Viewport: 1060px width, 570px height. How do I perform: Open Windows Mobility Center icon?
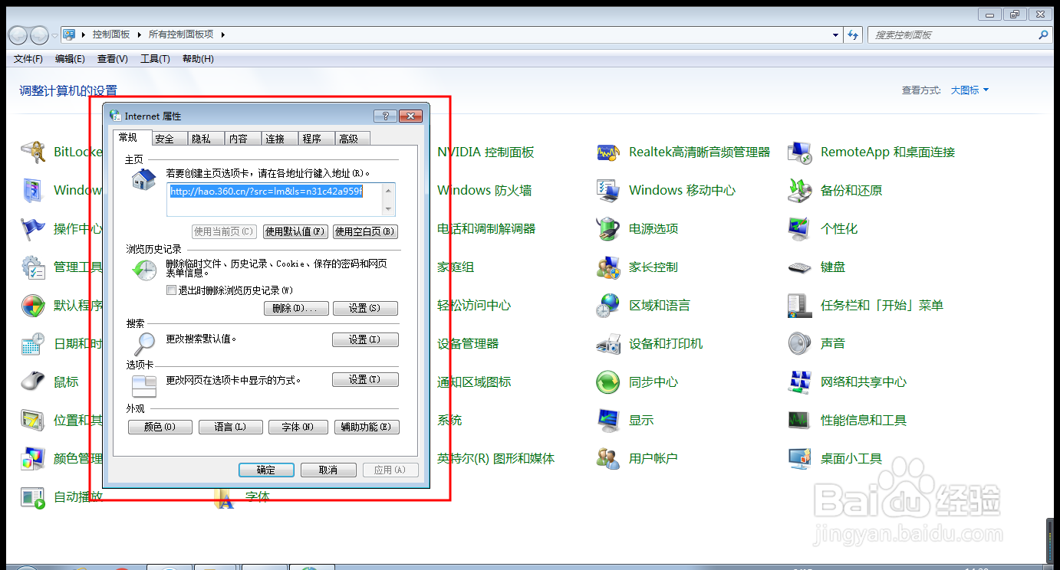pyautogui.click(x=608, y=190)
